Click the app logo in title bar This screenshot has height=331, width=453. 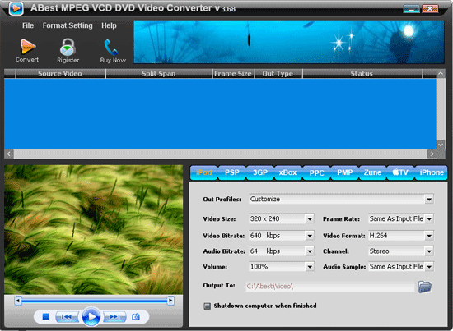pos(16,8)
